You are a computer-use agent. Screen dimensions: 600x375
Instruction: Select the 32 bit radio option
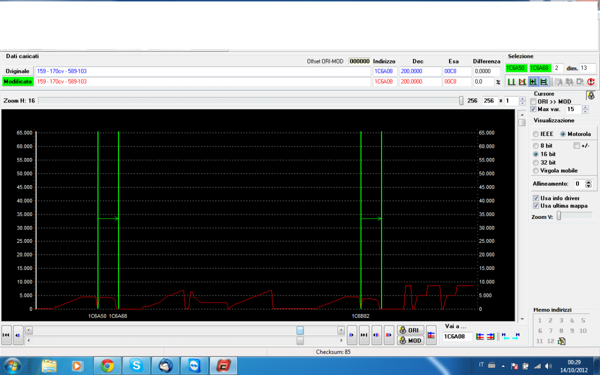point(536,162)
